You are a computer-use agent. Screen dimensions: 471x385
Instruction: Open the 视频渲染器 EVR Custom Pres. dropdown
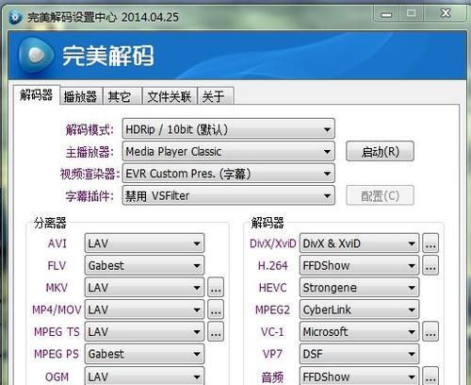pyautogui.click(x=229, y=174)
